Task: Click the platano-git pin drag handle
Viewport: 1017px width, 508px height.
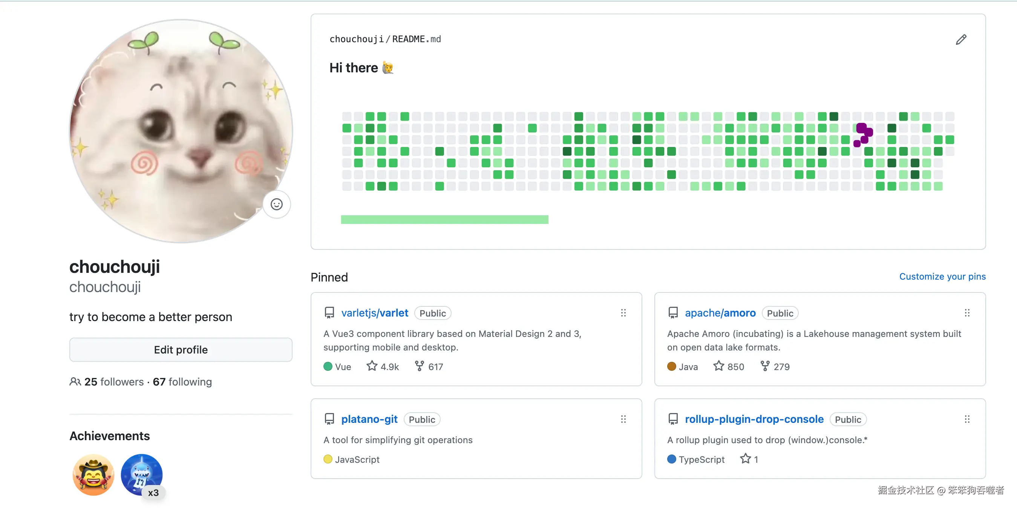Action: (x=623, y=419)
